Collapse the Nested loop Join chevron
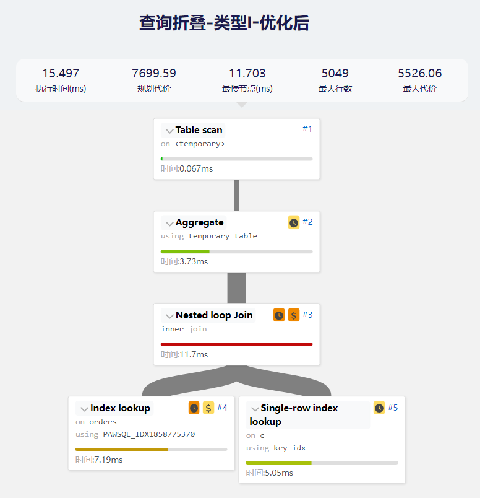The image size is (480, 498). click(x=169, y=317)
